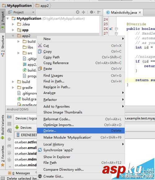
Task: Click the Create Gist GitHub icon
Action: (40, 176)
